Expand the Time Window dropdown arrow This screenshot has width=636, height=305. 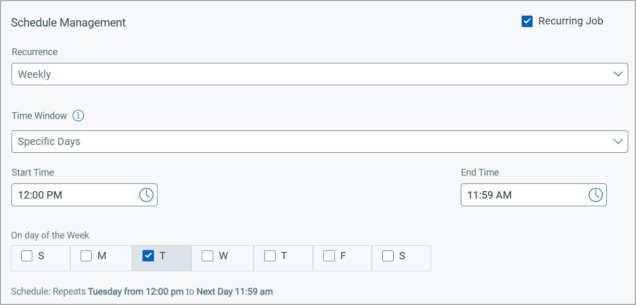(x=618, y=141)
